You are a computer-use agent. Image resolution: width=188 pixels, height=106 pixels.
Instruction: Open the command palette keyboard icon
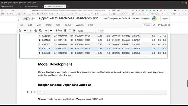tap(101, 31)
